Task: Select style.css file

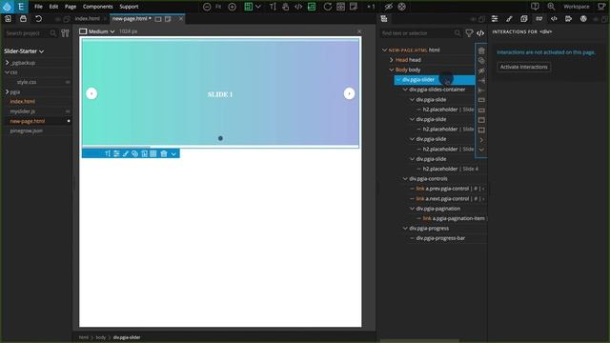Action: click(27, 82)
